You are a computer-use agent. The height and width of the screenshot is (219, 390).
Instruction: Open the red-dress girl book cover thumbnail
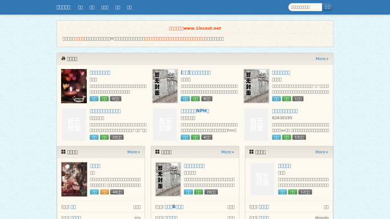coord(74,179)
